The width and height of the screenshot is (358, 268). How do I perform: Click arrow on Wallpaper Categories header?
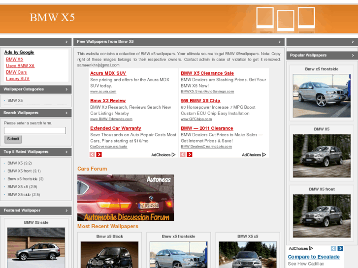pos(66,89)
